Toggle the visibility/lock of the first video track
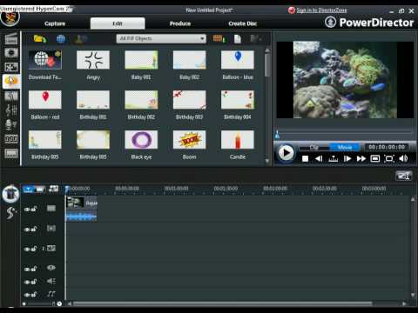The width and height of the screenshot is (418, 313). 30,209
